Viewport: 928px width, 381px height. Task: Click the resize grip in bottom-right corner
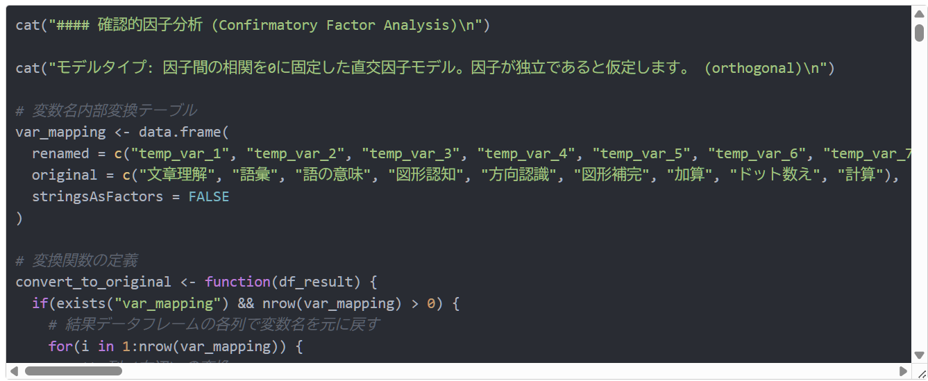919,373
